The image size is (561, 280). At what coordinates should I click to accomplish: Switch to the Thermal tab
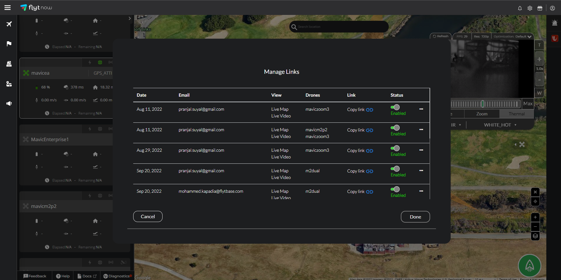pos(516,114)
